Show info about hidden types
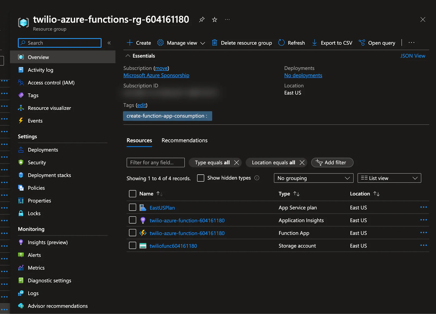 (257, 178)
